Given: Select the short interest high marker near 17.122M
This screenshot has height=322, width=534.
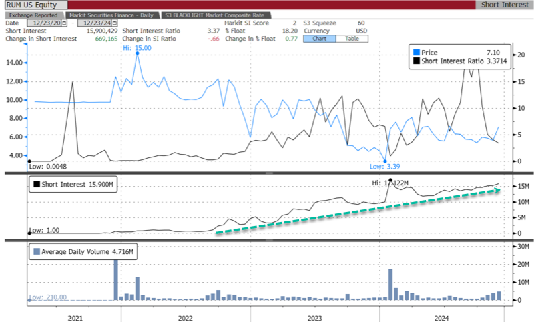Looking at the screenshot, I should pos(389,180).
